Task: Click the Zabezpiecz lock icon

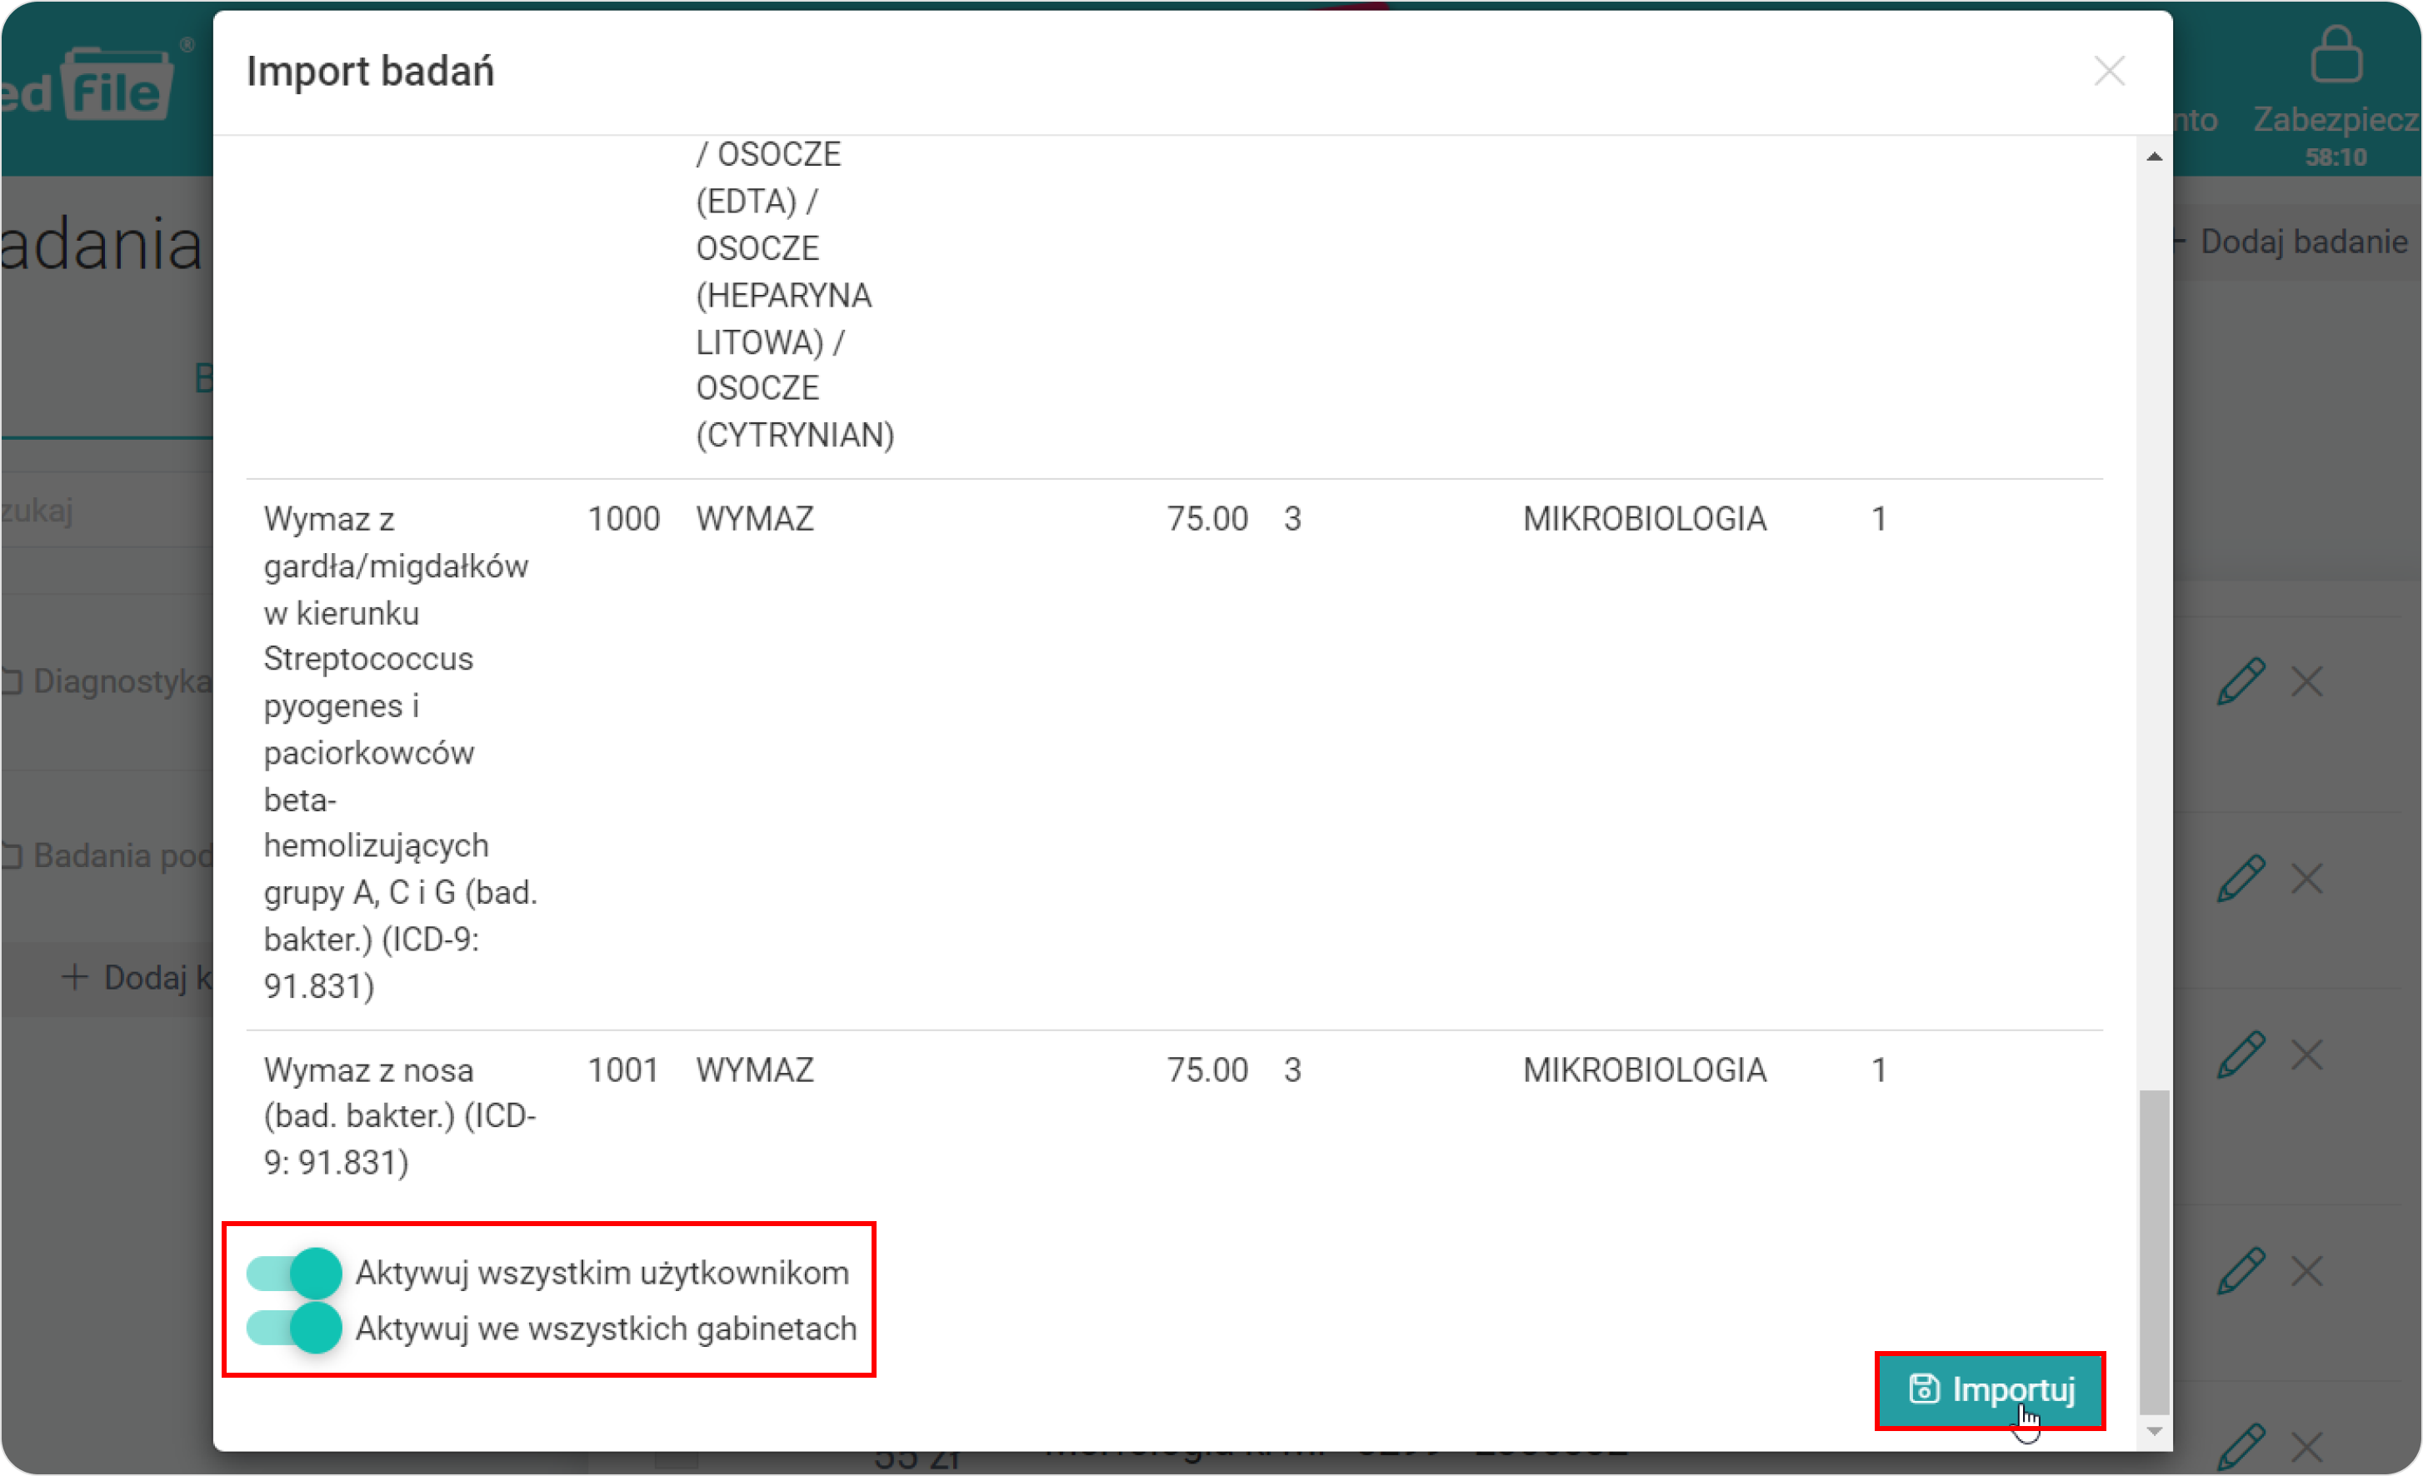Action: tap(2336, 54)
